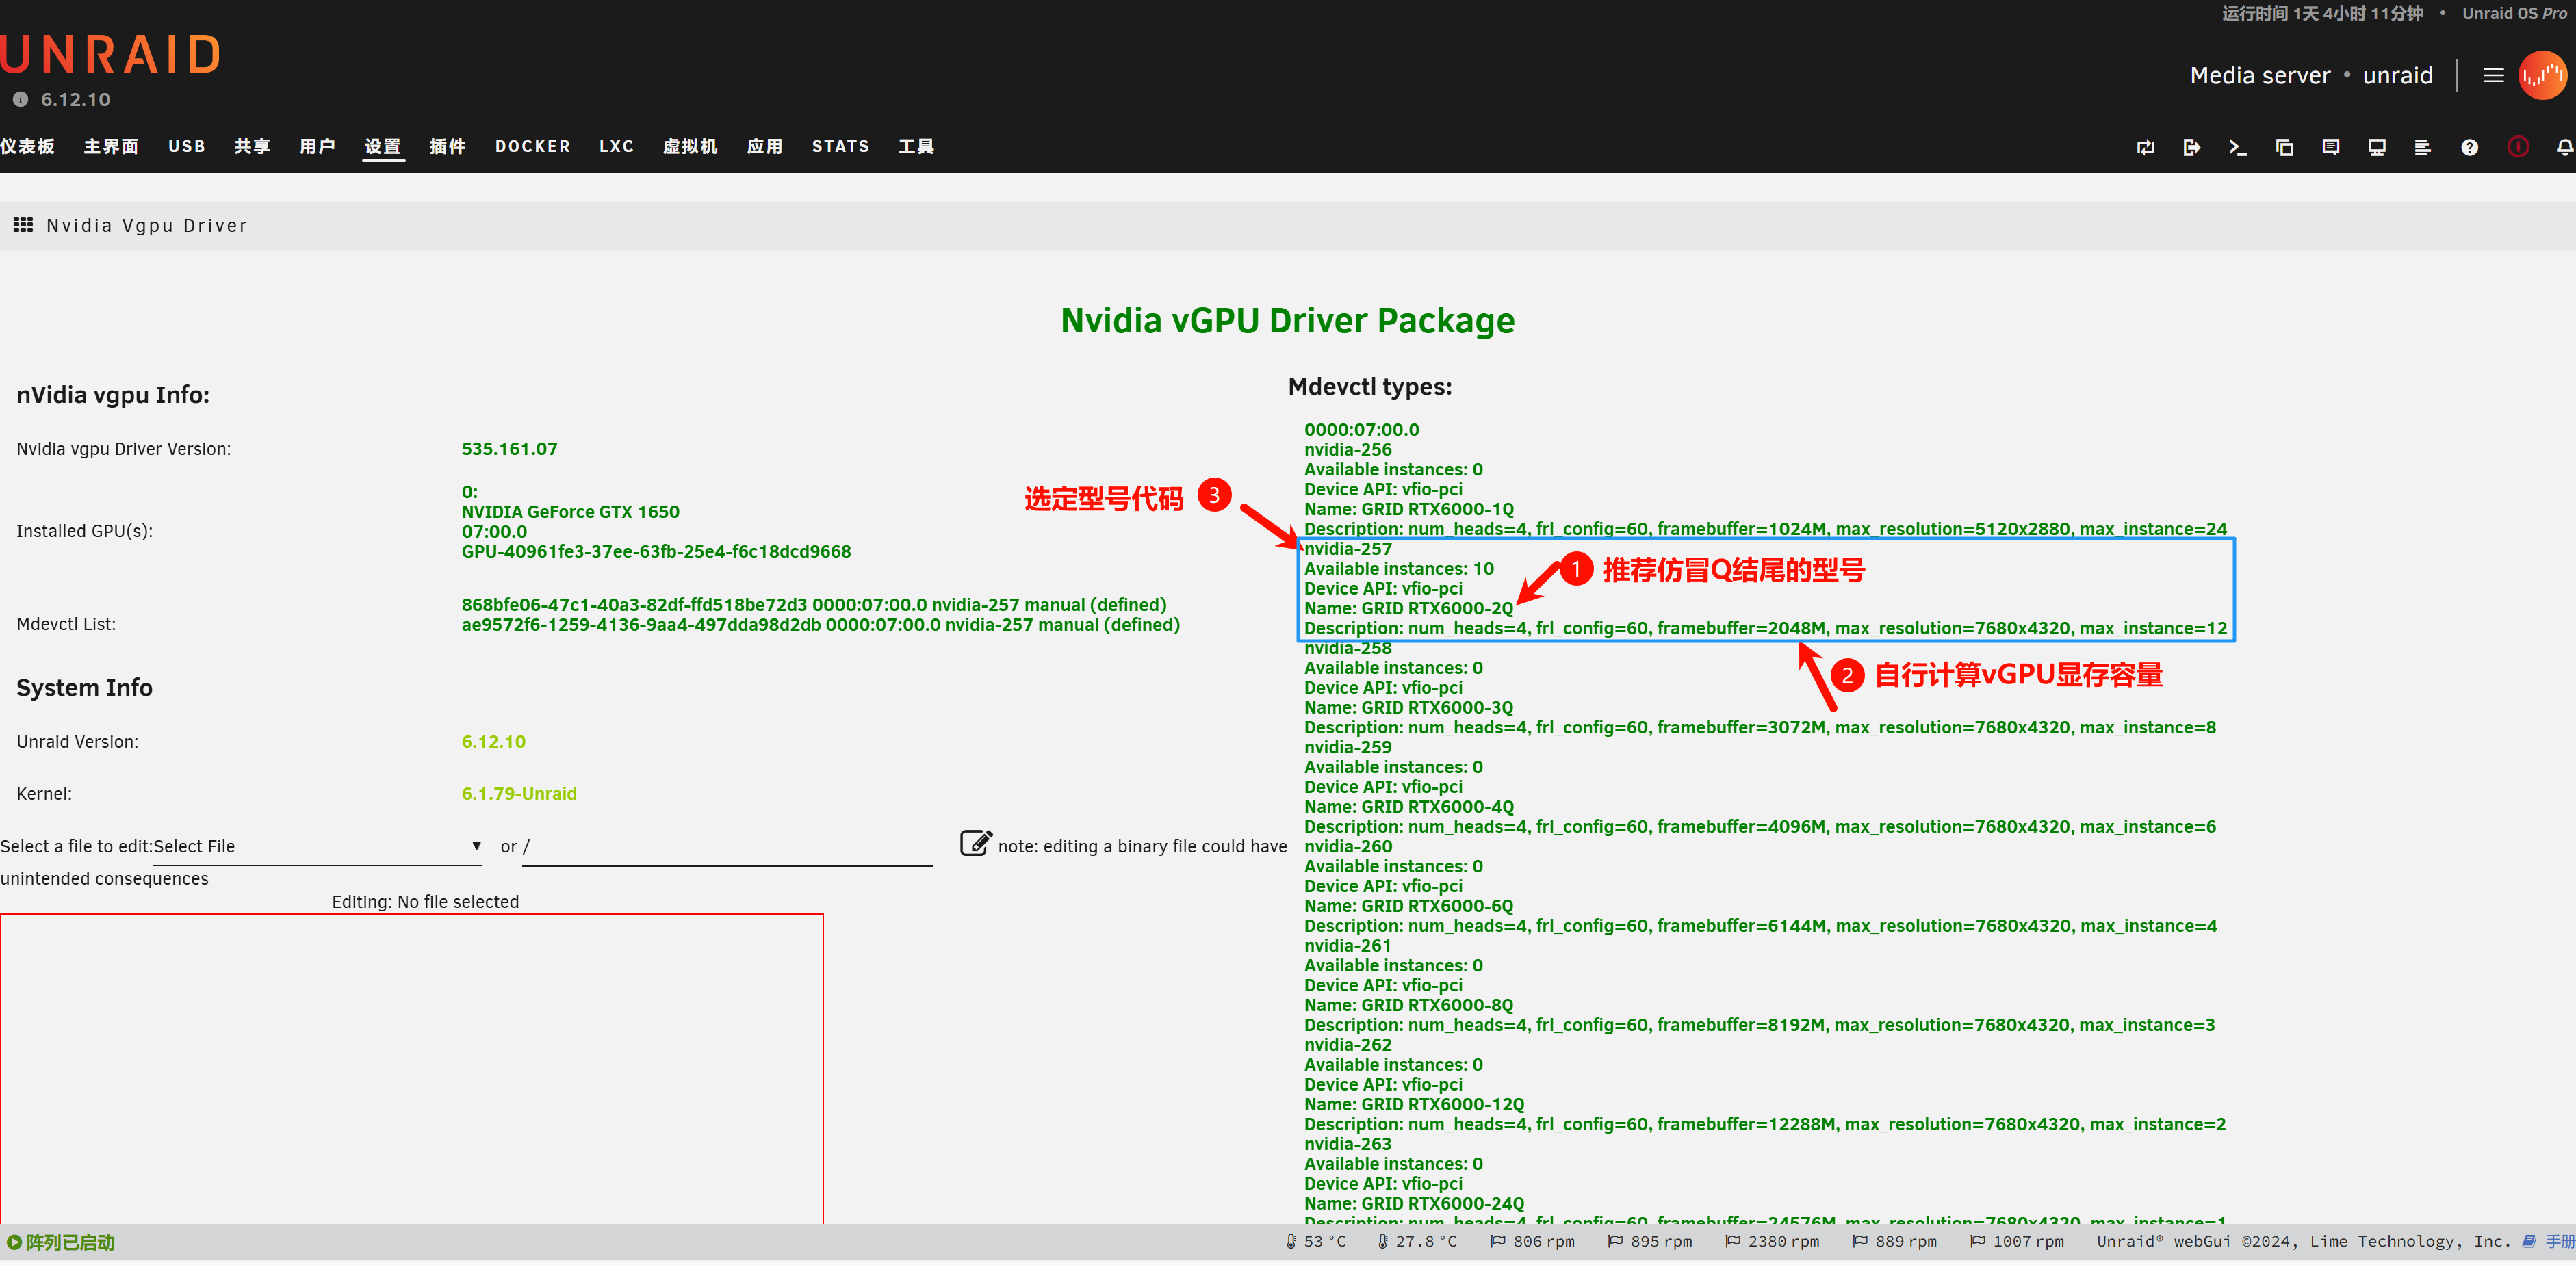Open the Select File dropdown
This screenshot has width=2576, height=1265.
[x=317, y=846]
